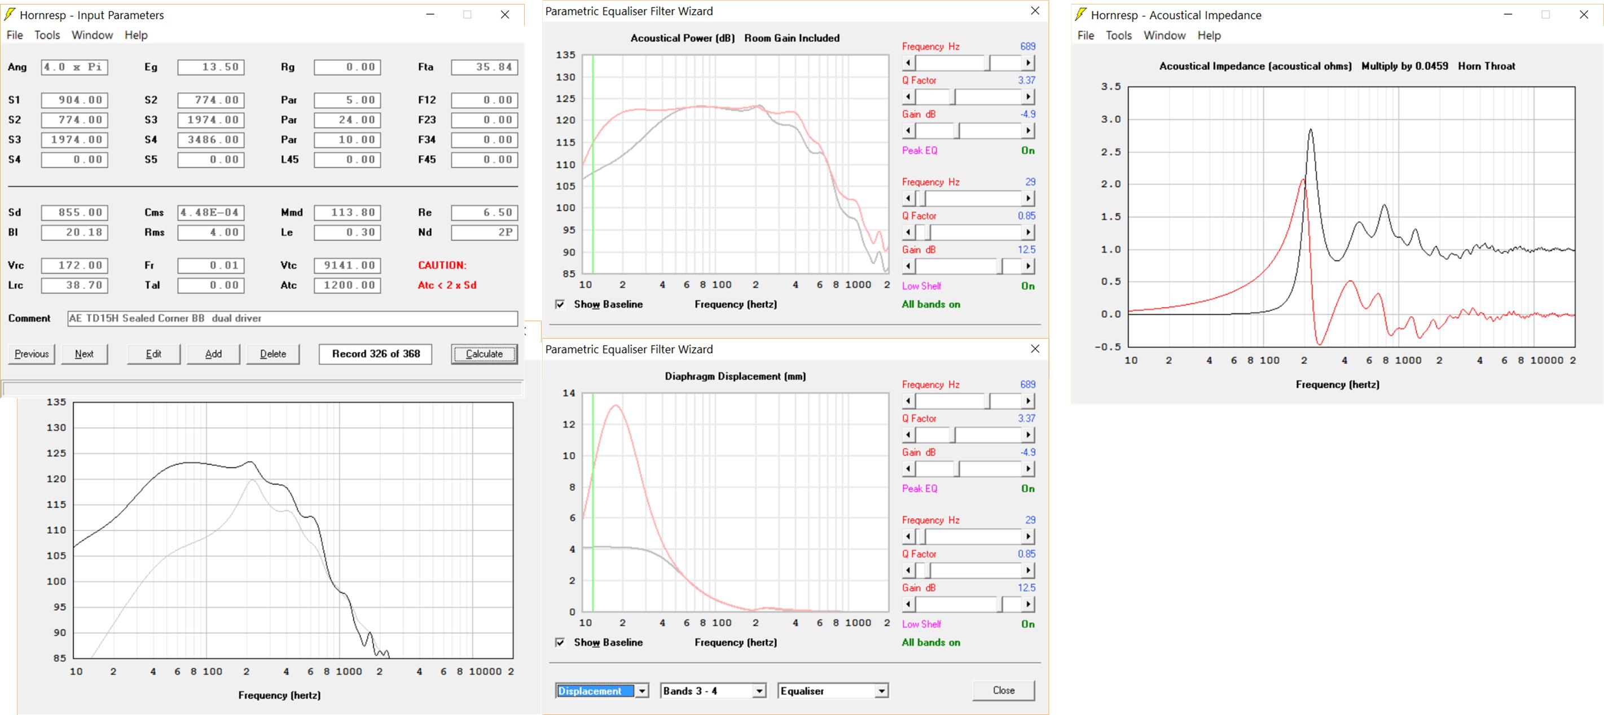The width and height of the screenshot is (1604, 715).
Task: Click right arrow of top wizard Q Factor 0.85 slider
Action: click(1028, 233)
